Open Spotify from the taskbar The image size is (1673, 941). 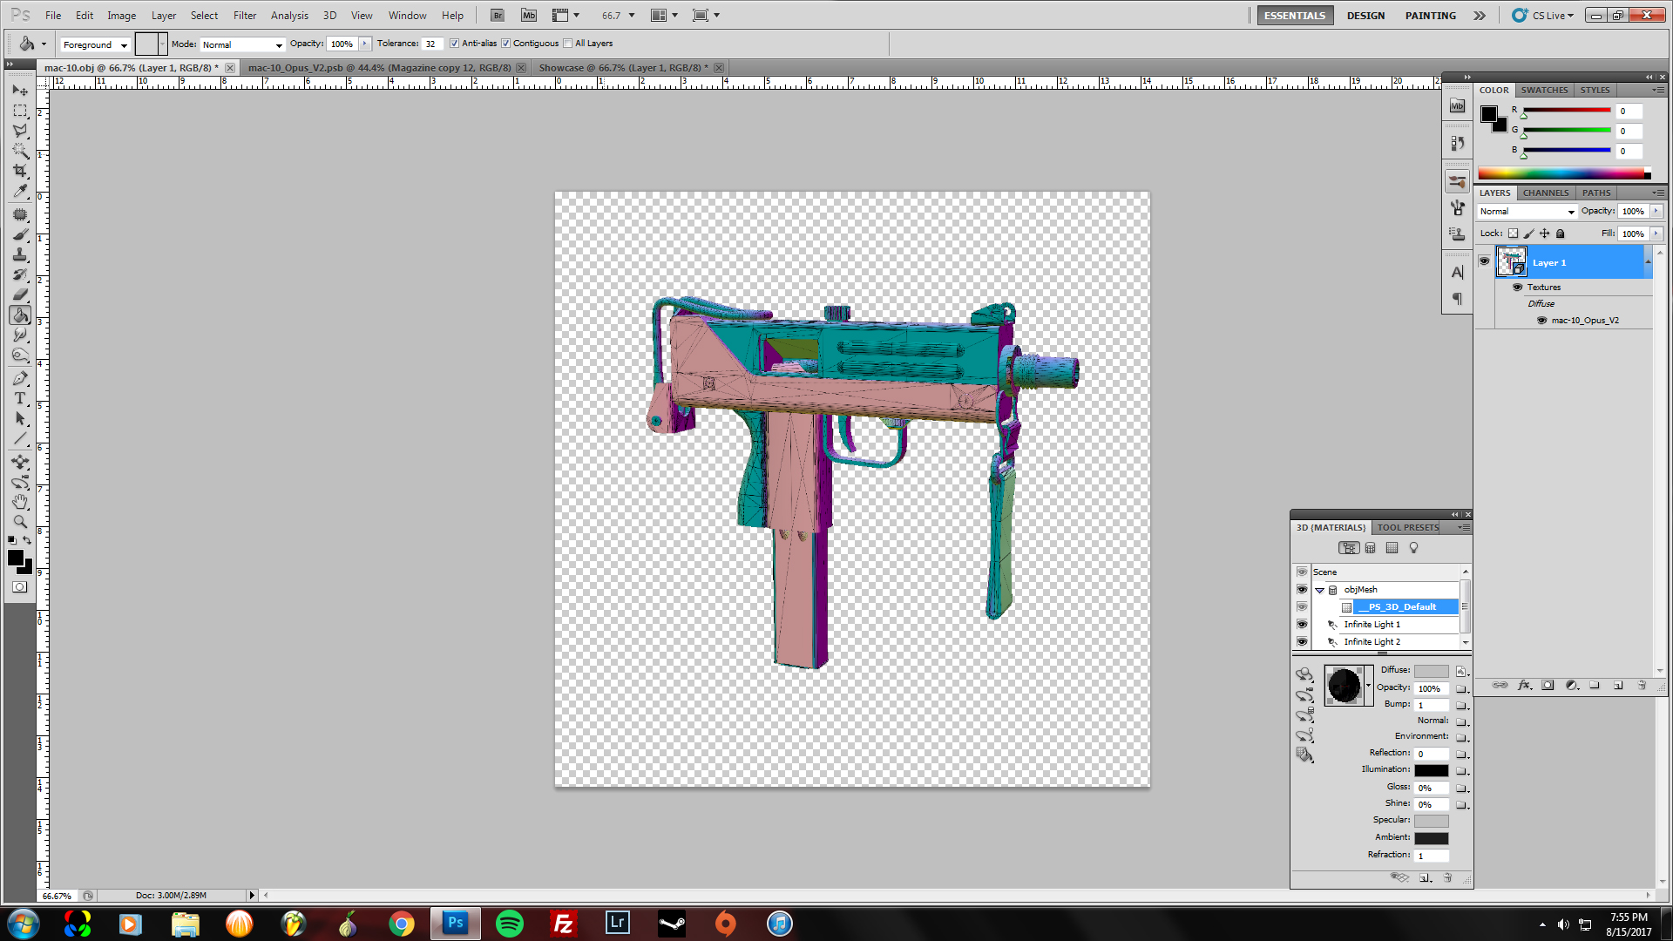(x=510, y=923)
